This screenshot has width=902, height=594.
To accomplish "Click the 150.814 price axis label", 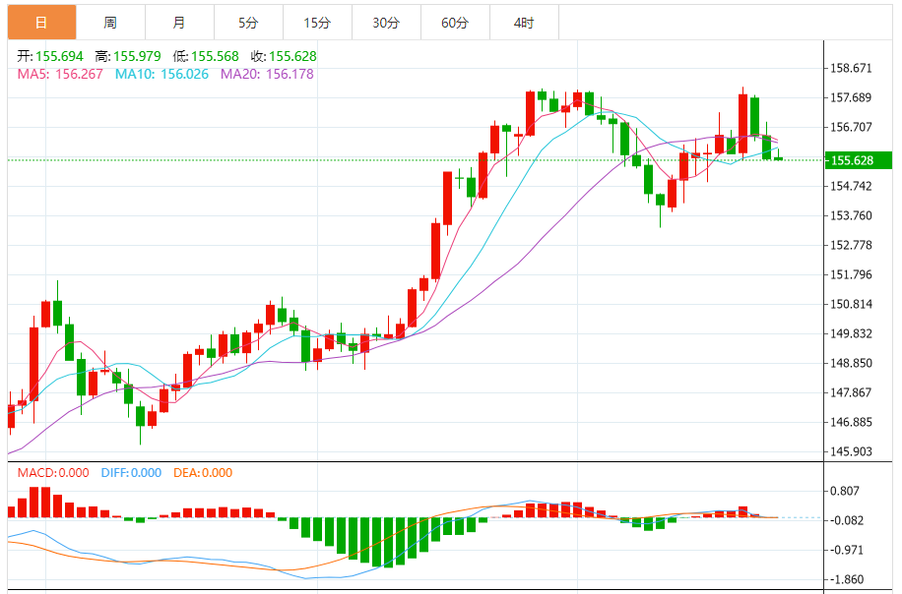I will pos(851,305).
